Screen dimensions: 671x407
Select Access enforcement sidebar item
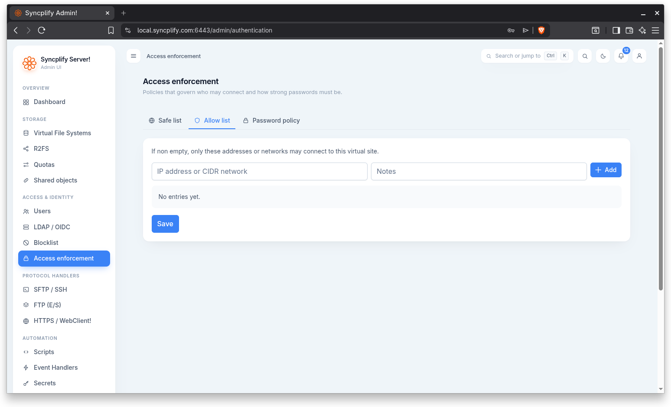click(64, 258)
